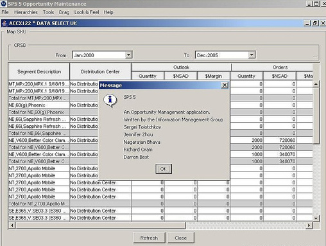This screenshot has height=246, width=326.
Task: Click the Segment Description column header
Action: click(39, 71)
